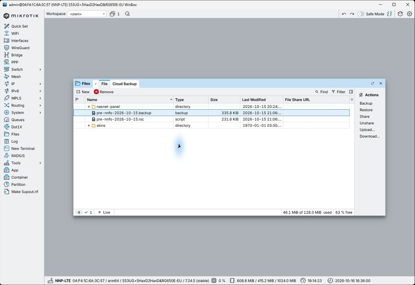Switch to the File tab
The width and height of the screenshot is (415, 285).
tap(104, 84)
